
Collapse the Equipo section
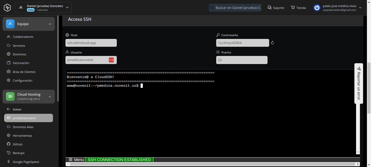click(x=50, y=24)
